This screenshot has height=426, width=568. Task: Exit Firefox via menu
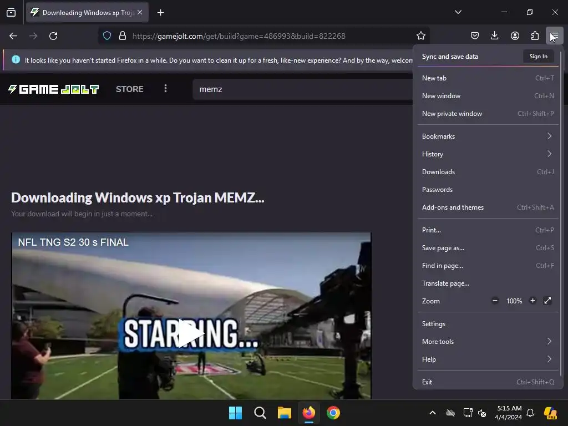point(488,382)
